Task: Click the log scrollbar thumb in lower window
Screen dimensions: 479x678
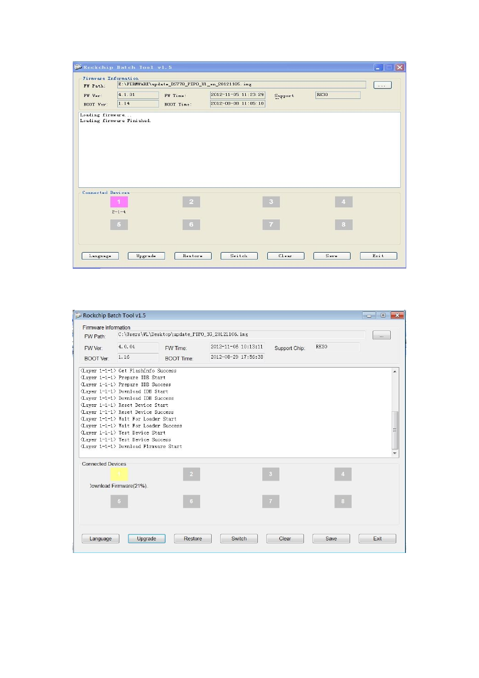Action: tap(395, 430)
